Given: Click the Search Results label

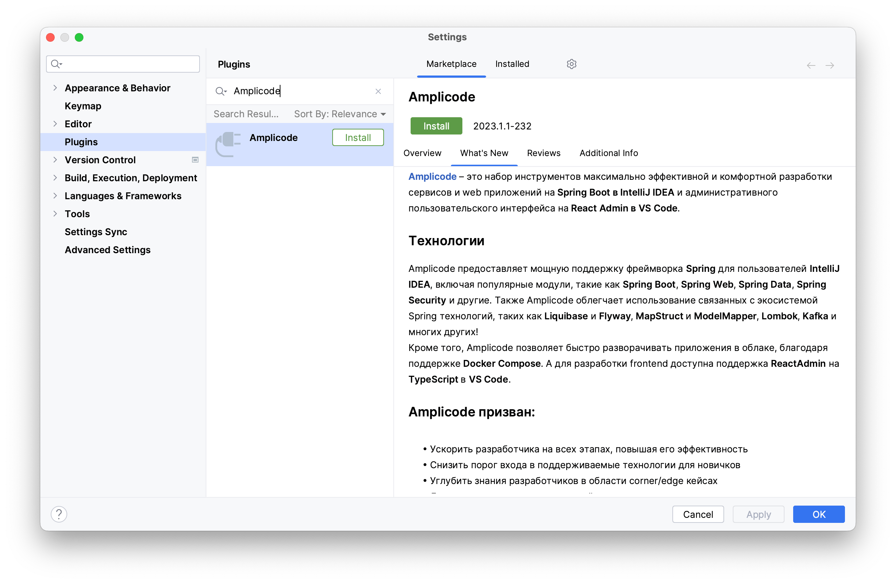Looking at the screenshot, I should (x=246, y=114).
